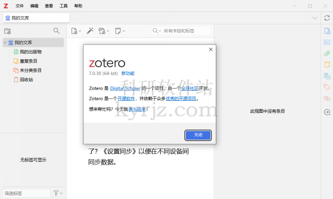Image resolution: width=333 pixels, height=199 pixels.
Task: Select the 我的文库 tab
Action: click(36, 18)
